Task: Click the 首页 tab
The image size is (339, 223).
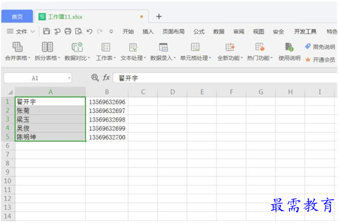Action: [17, 17]
